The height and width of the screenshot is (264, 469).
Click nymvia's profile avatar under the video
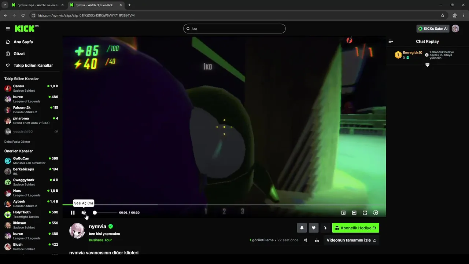click(x=77, y=231)
